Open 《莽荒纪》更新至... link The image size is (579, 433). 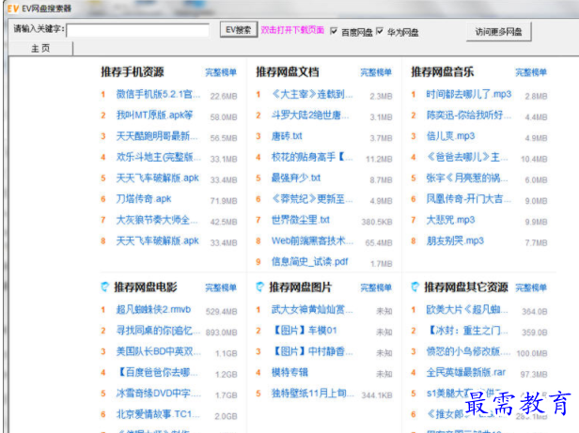point(312,199)
